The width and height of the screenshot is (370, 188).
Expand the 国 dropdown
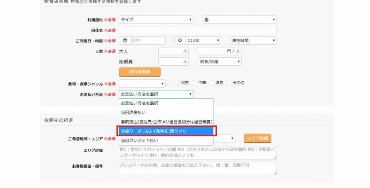pos(239,20)
